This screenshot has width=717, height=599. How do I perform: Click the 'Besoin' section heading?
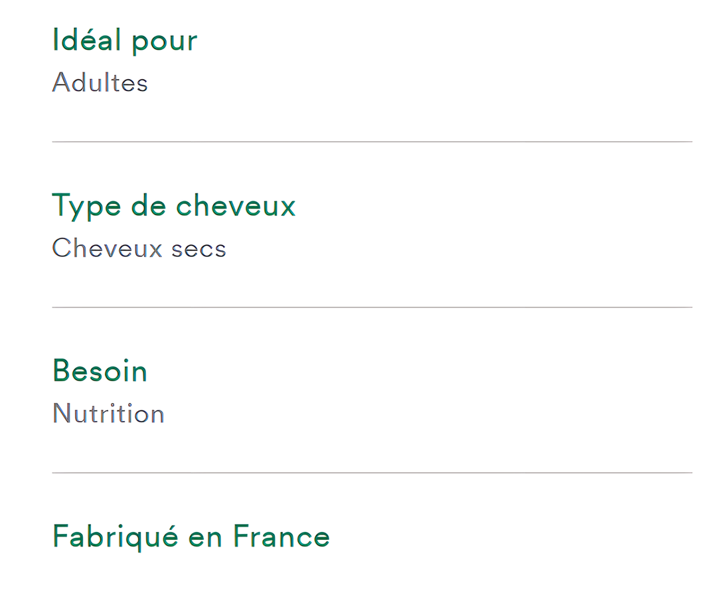100,371
